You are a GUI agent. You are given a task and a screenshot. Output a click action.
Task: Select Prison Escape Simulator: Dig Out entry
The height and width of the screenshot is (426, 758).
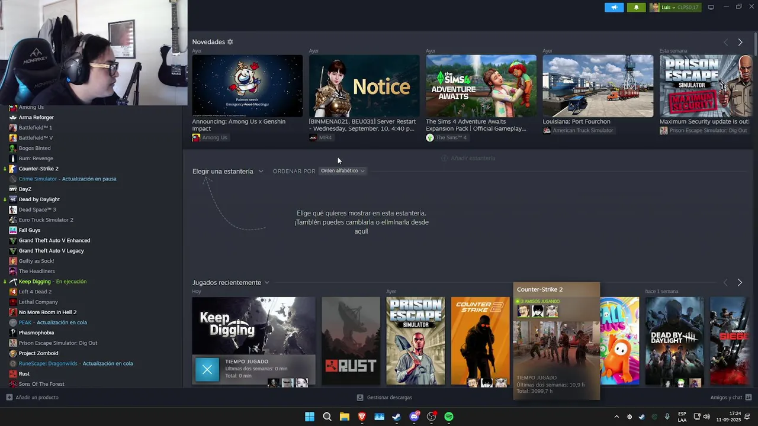tap(58, 343)
